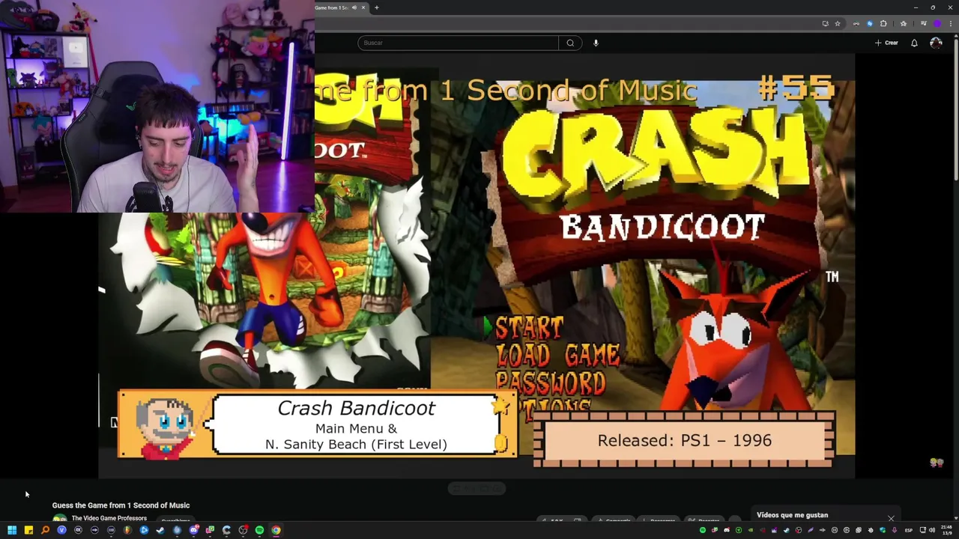Click the install/cast icon in the address bar
The image size is (959, 539).
tap(826, 23)
